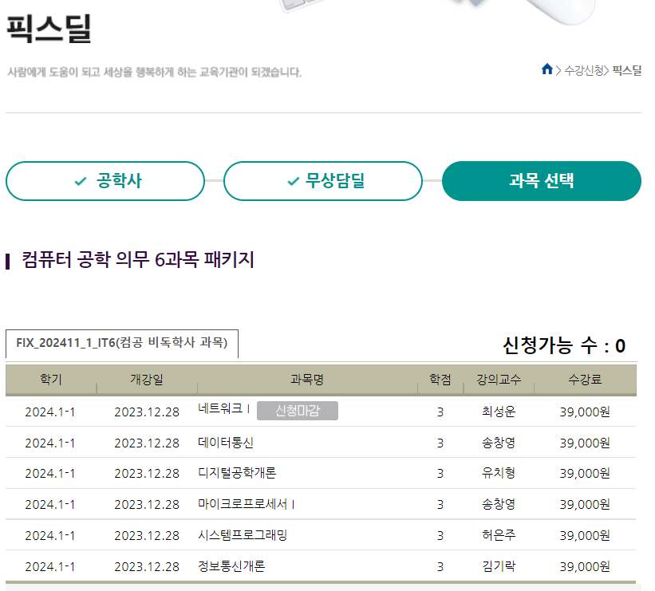
Task: Open 수강신청 breadcrumb link
Action: pyautogui.click(x=583, y=71)
